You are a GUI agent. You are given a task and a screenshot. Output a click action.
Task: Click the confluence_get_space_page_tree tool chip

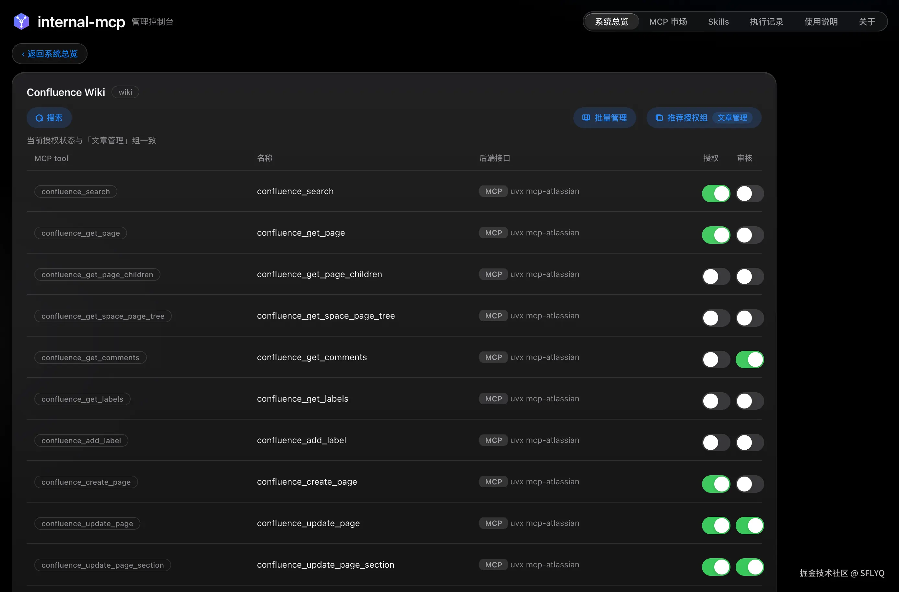pyautogui.click(x=103, y=316)
